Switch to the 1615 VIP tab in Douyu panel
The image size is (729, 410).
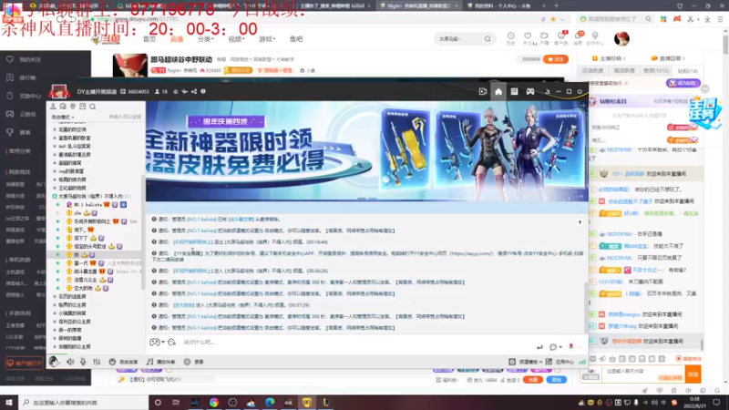pyautogui.click(x=656, y=71)
